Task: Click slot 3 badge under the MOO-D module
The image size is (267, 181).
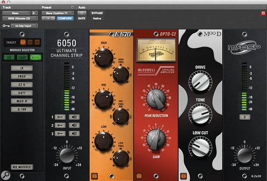Action: (x=183, y=176)
